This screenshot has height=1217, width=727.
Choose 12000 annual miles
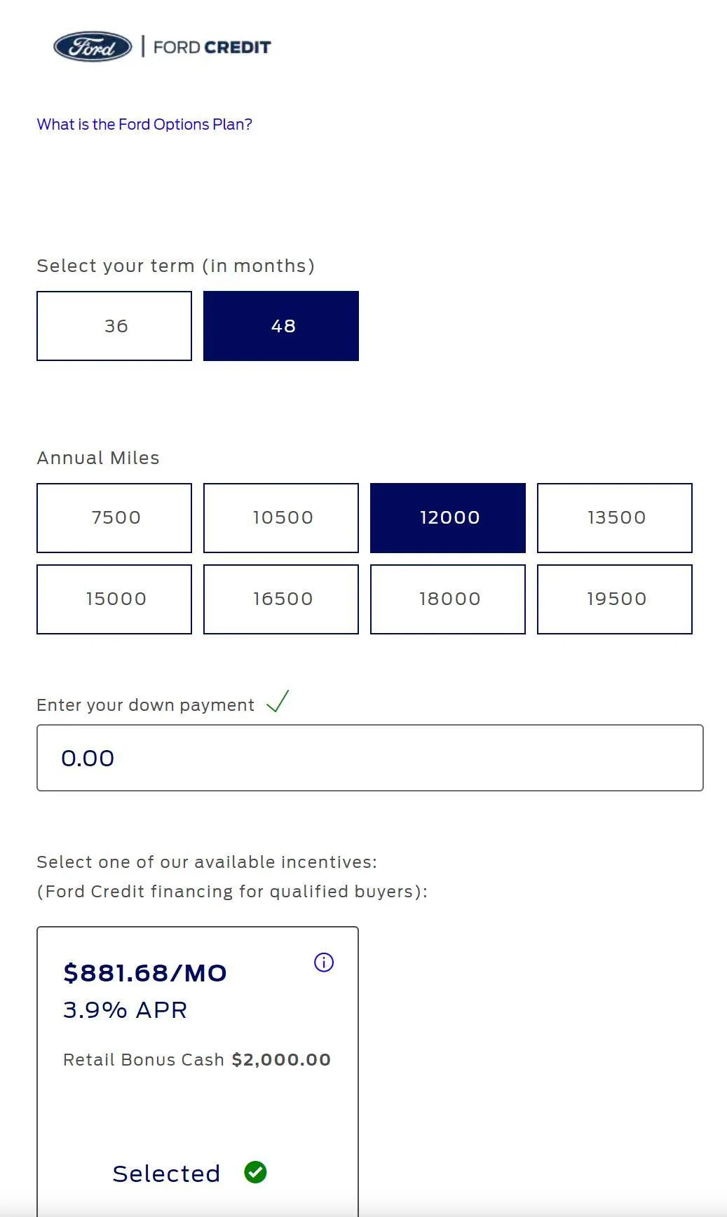point(448,518)
